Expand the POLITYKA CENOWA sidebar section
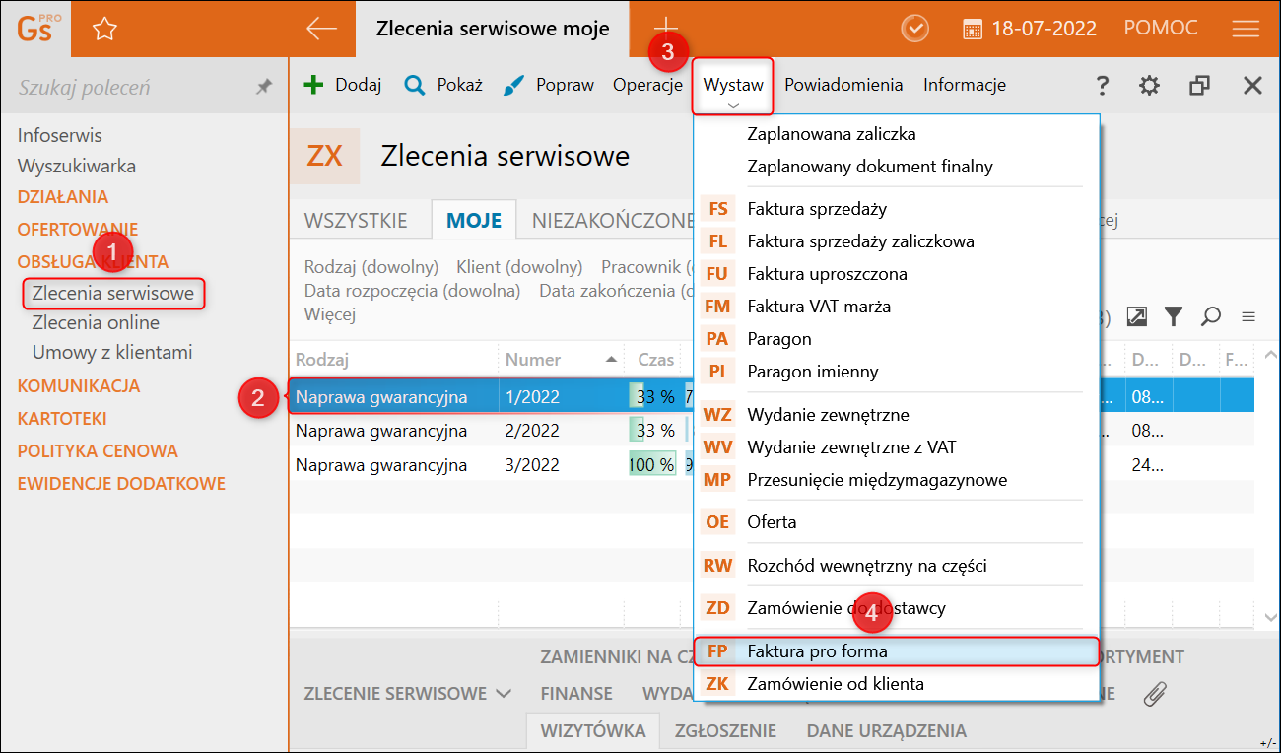The height and width of the screenshot is (753, 1281). (98, 451)
